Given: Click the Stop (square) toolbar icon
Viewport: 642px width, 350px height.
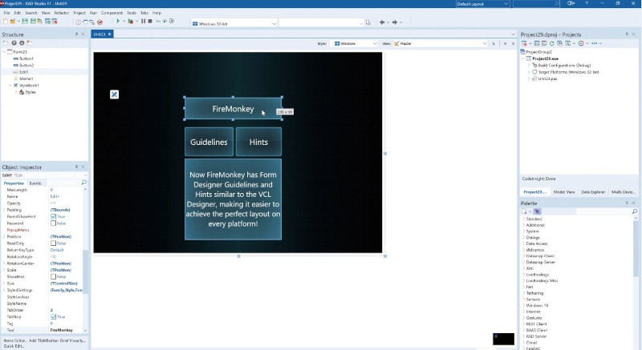Looking at the screenshot, I should tap(150, 22).
